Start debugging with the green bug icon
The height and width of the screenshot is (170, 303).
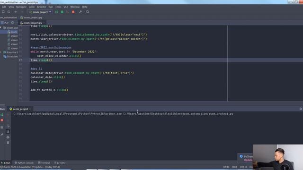coord(62,12)
